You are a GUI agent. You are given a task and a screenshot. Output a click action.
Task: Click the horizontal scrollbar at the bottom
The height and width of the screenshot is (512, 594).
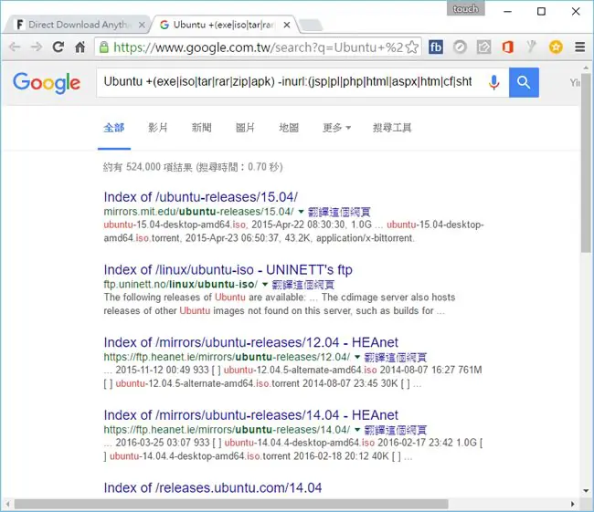231,504
